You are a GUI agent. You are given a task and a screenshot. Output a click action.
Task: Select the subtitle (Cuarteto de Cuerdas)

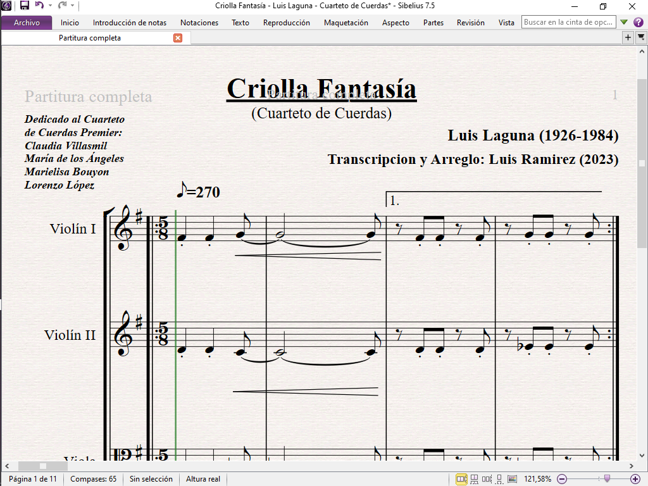(x=321, y=113)
